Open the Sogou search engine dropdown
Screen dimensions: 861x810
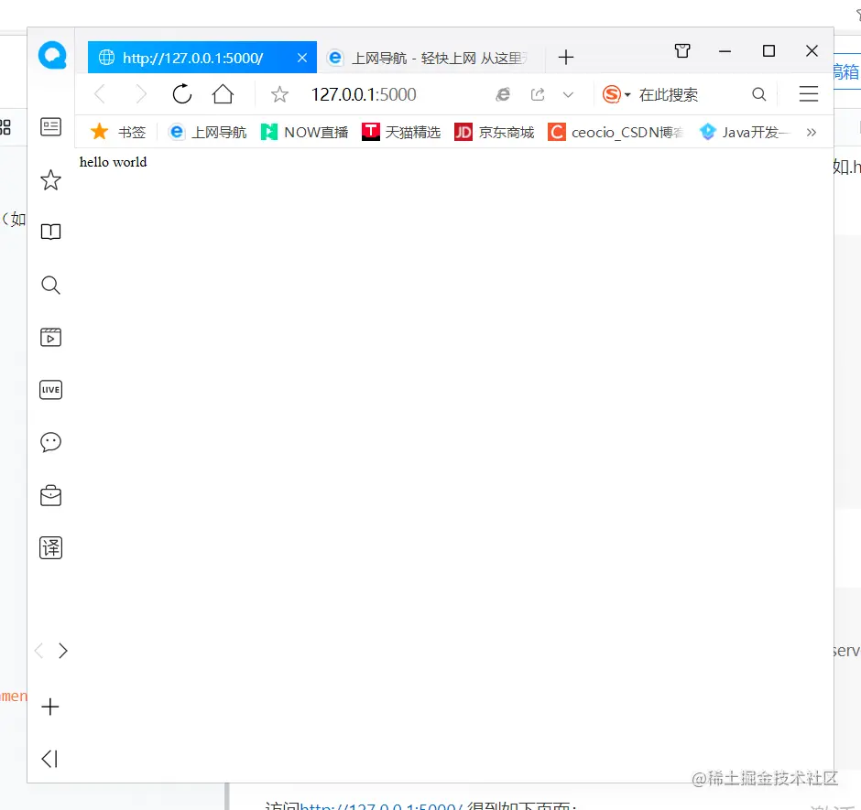coord(616,94)
